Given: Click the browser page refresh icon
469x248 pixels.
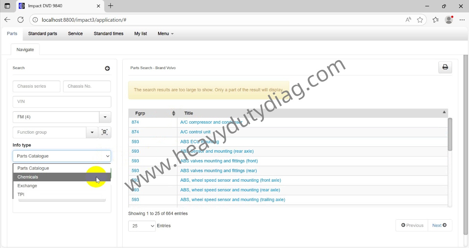Looking at the screenshot, I should [x=20, y=20].
